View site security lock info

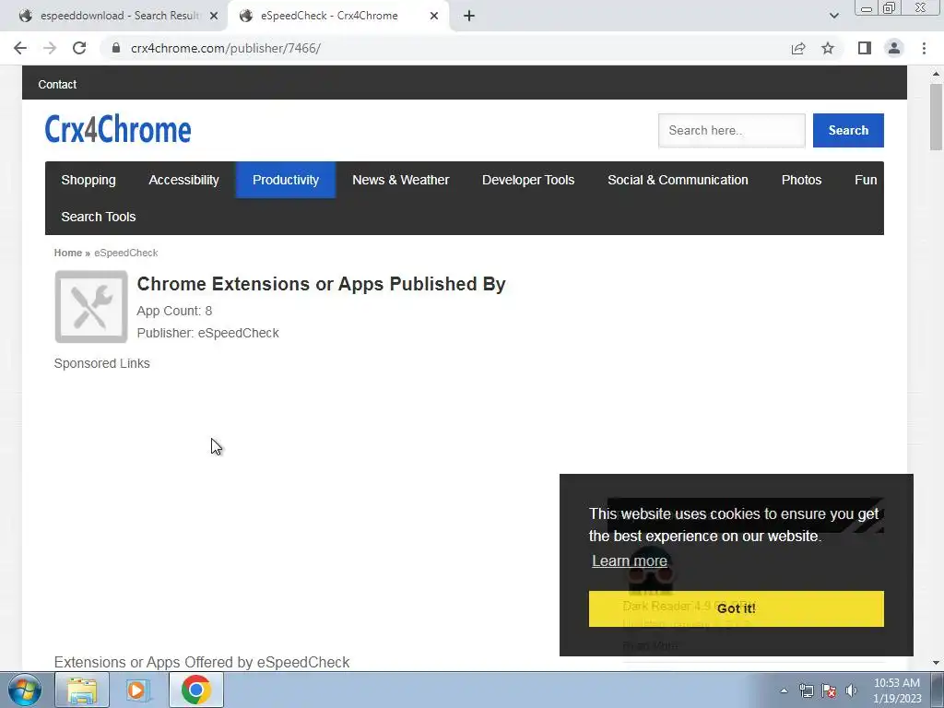click(x=116, y=48)
